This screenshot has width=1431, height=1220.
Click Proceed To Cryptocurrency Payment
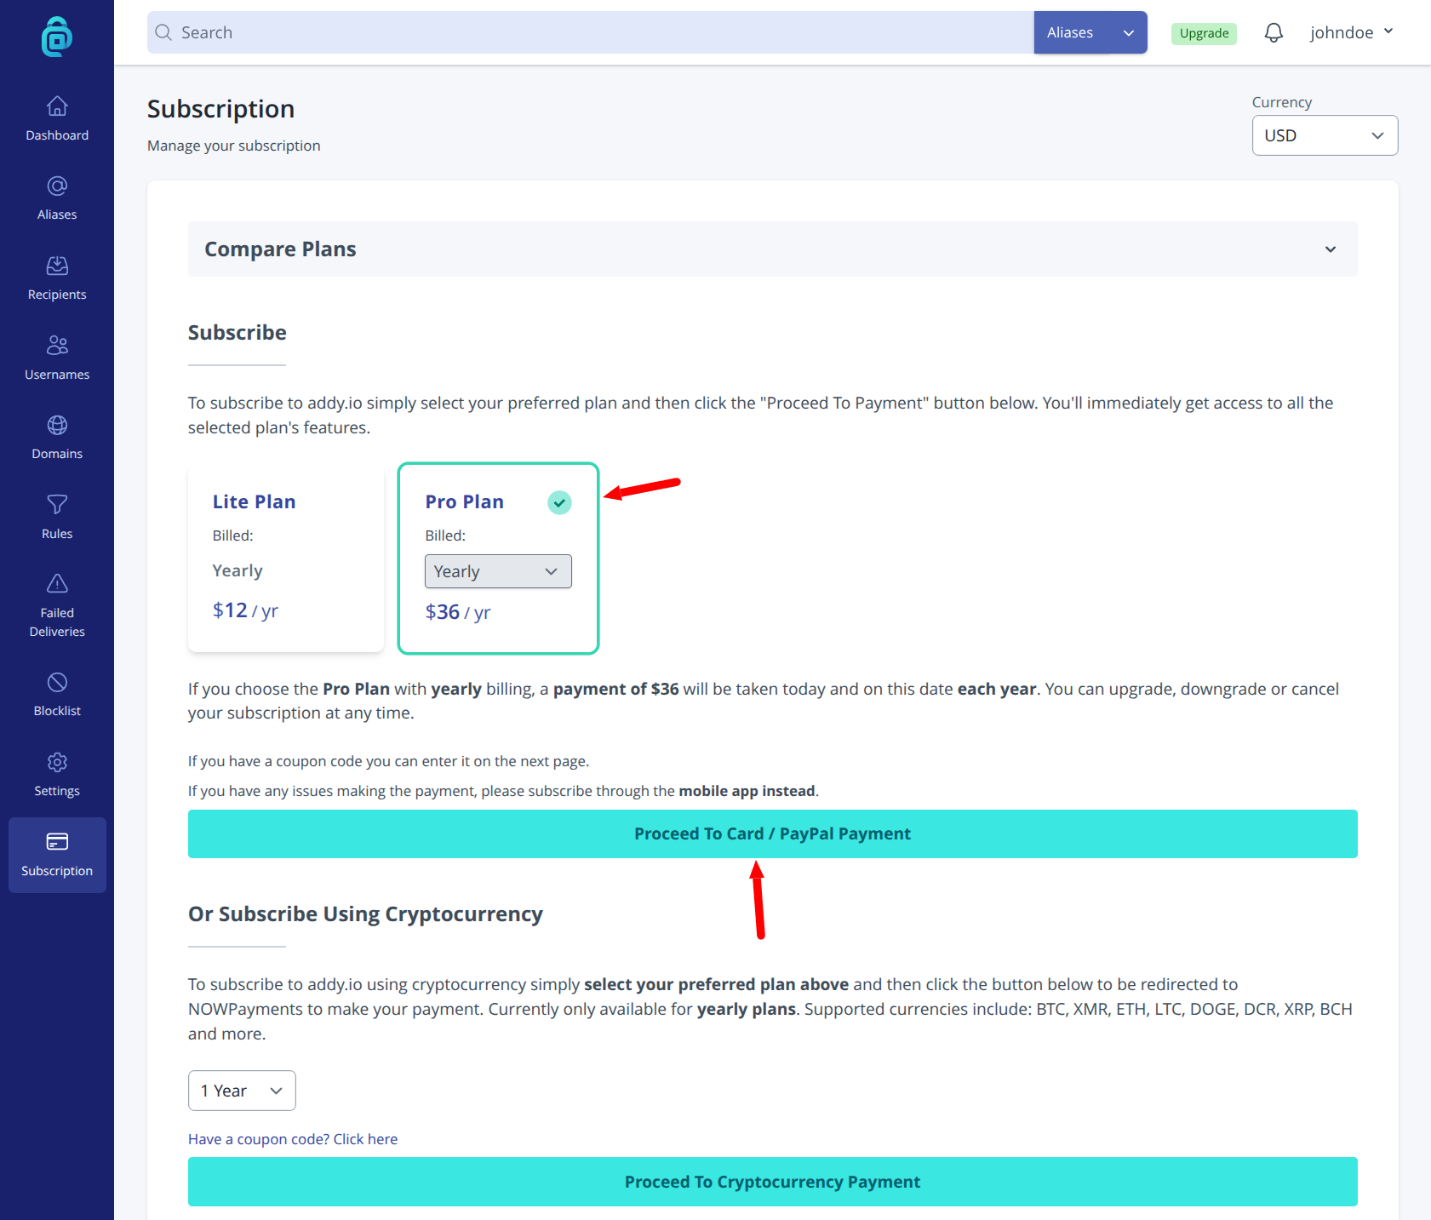click(x=772, y=1182)
